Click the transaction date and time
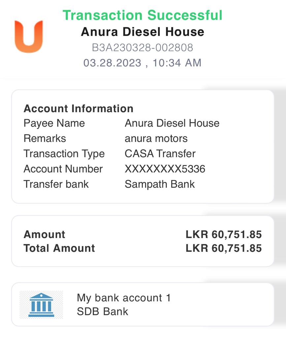 click(x=143, y=63)
